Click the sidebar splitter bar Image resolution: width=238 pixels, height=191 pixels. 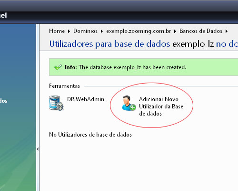[x=38, y=107]
